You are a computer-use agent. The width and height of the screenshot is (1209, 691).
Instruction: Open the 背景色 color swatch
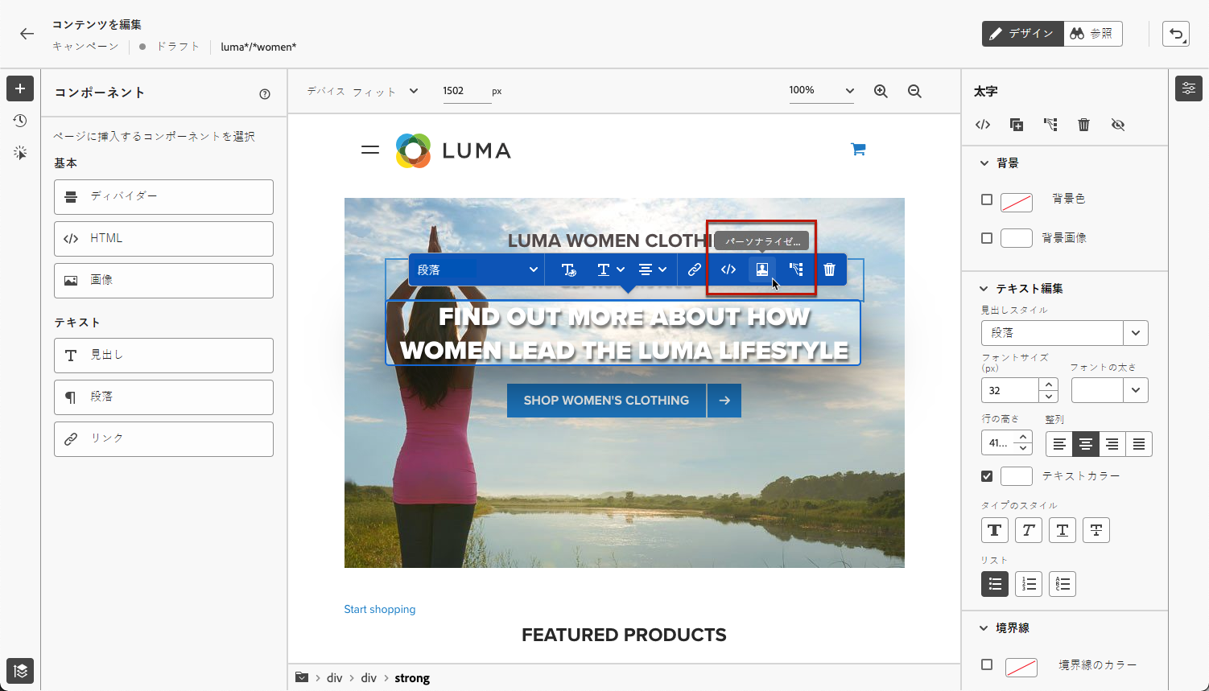(x=1017, y=203)
